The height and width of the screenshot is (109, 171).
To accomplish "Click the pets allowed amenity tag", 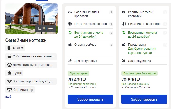I will point(31,65).
